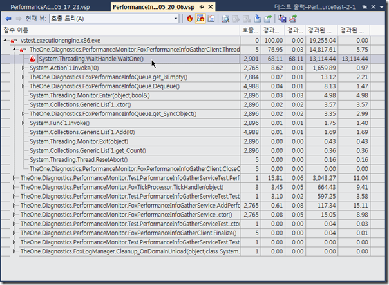389x285 pixels.
Task: Click the hot path icon beside vstest.executionengine.x86.exe
Action: coord(14,41)
